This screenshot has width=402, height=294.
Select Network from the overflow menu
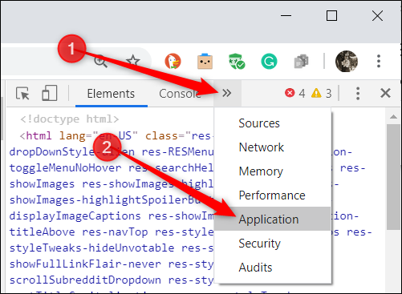pos(273,147)
